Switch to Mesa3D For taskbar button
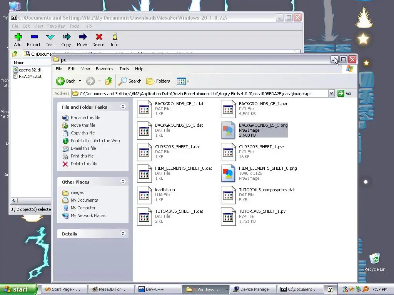 110,289
